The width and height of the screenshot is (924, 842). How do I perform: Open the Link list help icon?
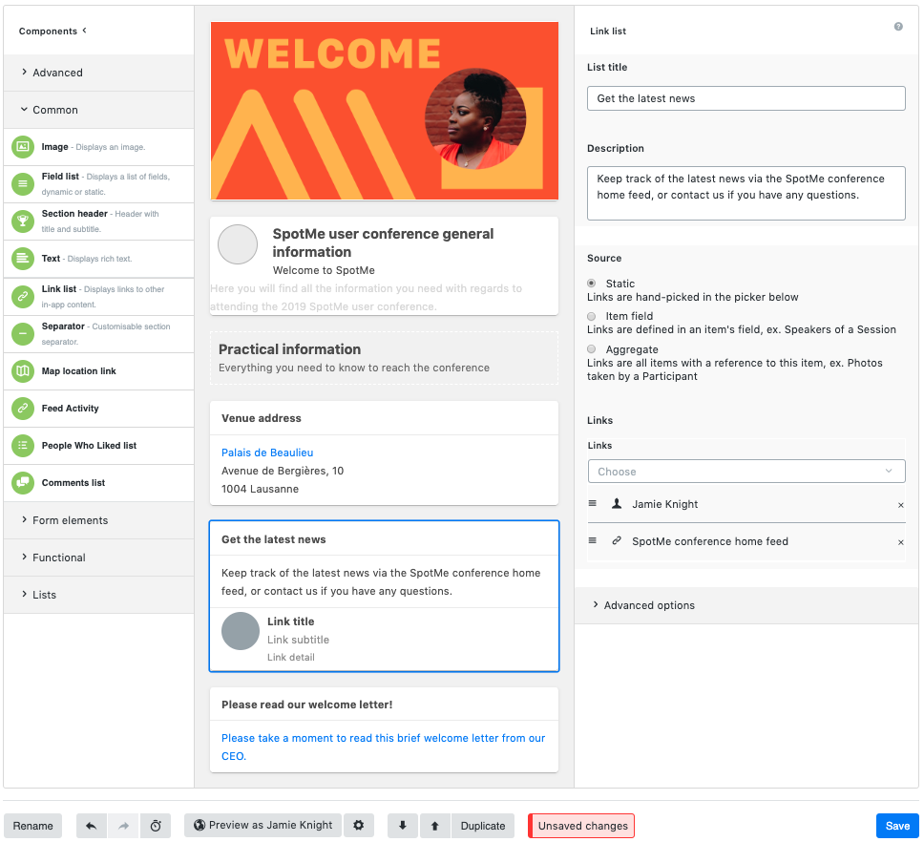[x=898, y=27]
